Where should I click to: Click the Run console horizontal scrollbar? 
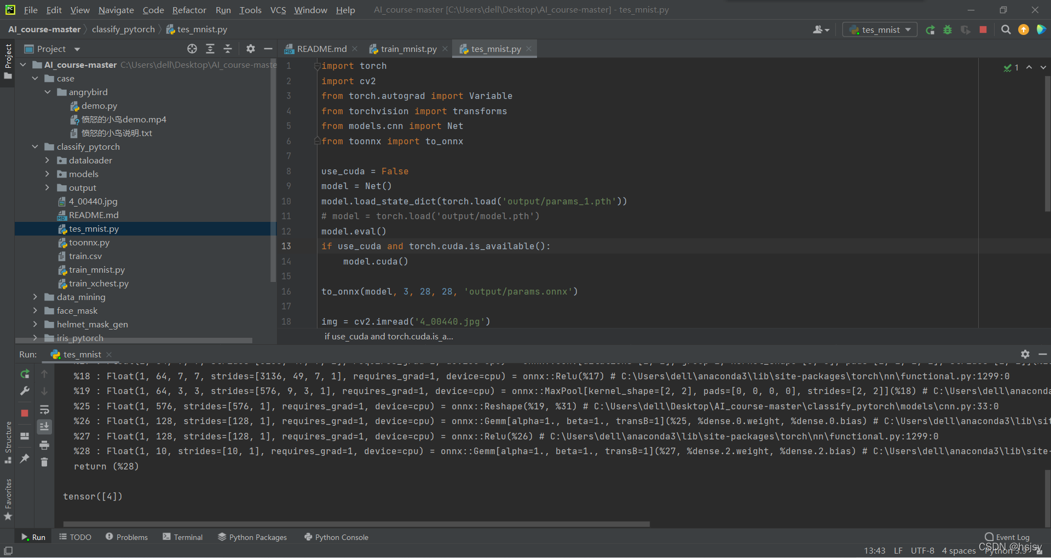click(x=356, y=524)
